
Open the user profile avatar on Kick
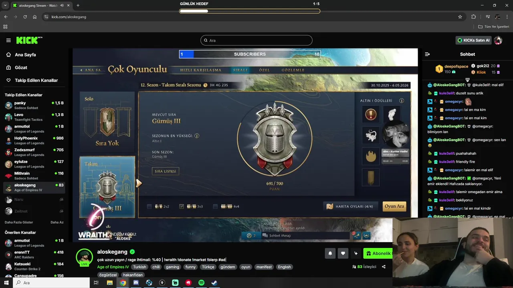tap(498, 40)
